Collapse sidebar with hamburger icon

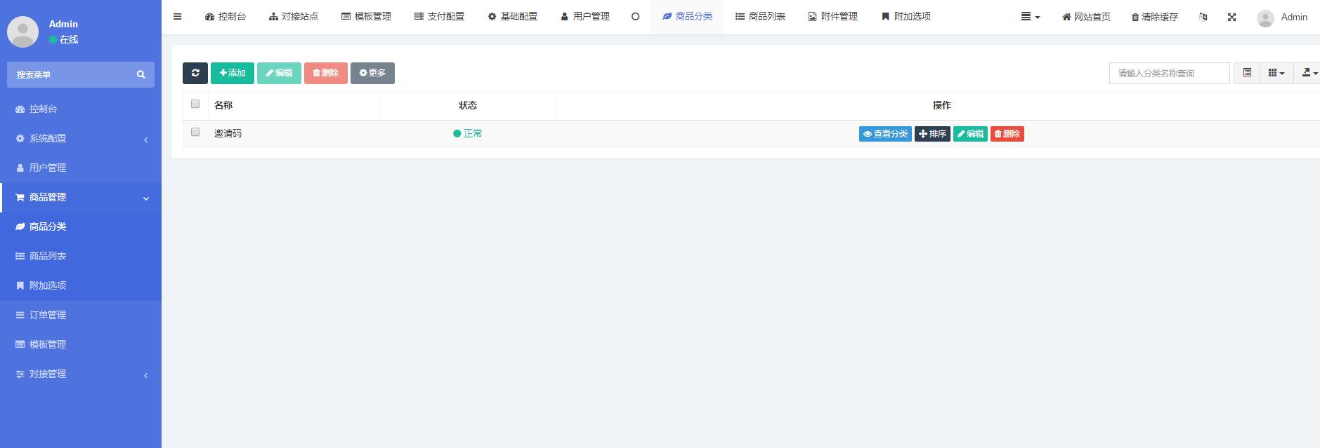click(178, 16)
